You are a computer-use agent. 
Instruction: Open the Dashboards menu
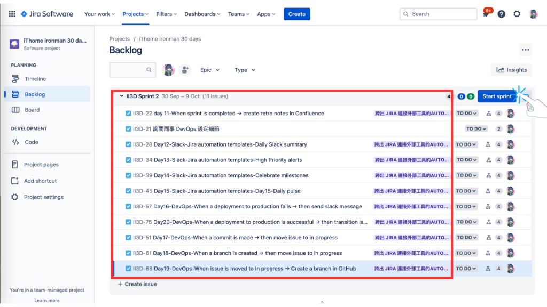click(x=202, y=14)
